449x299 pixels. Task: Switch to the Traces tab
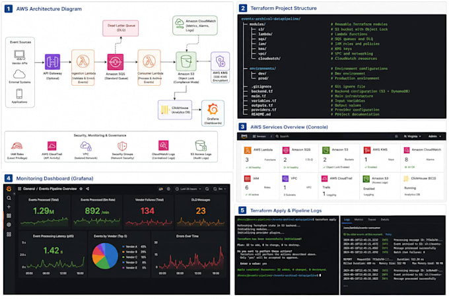point(372,219)
